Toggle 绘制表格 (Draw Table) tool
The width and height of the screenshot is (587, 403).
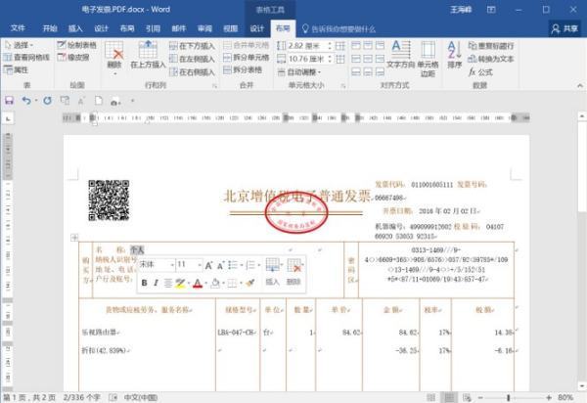click(82, 45)
